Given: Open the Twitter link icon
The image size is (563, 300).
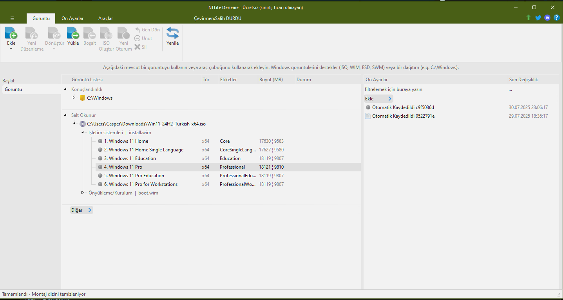Looking at the screenshot, I should click(x=538, y=18).
